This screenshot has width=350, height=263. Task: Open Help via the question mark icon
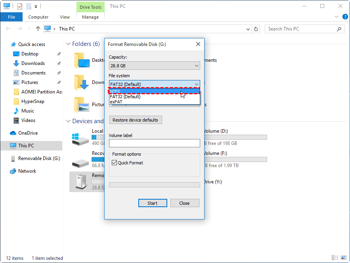pos(345,17)
